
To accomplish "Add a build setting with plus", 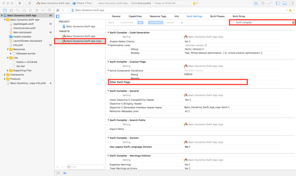I will (x=182, y=23).
